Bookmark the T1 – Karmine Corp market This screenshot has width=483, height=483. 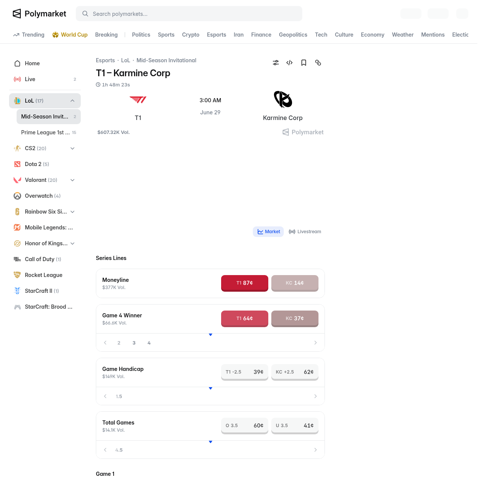304,63
